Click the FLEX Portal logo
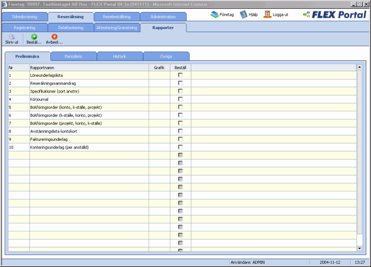This screenshot has width=371, height=267. click(x=334, y=15)
